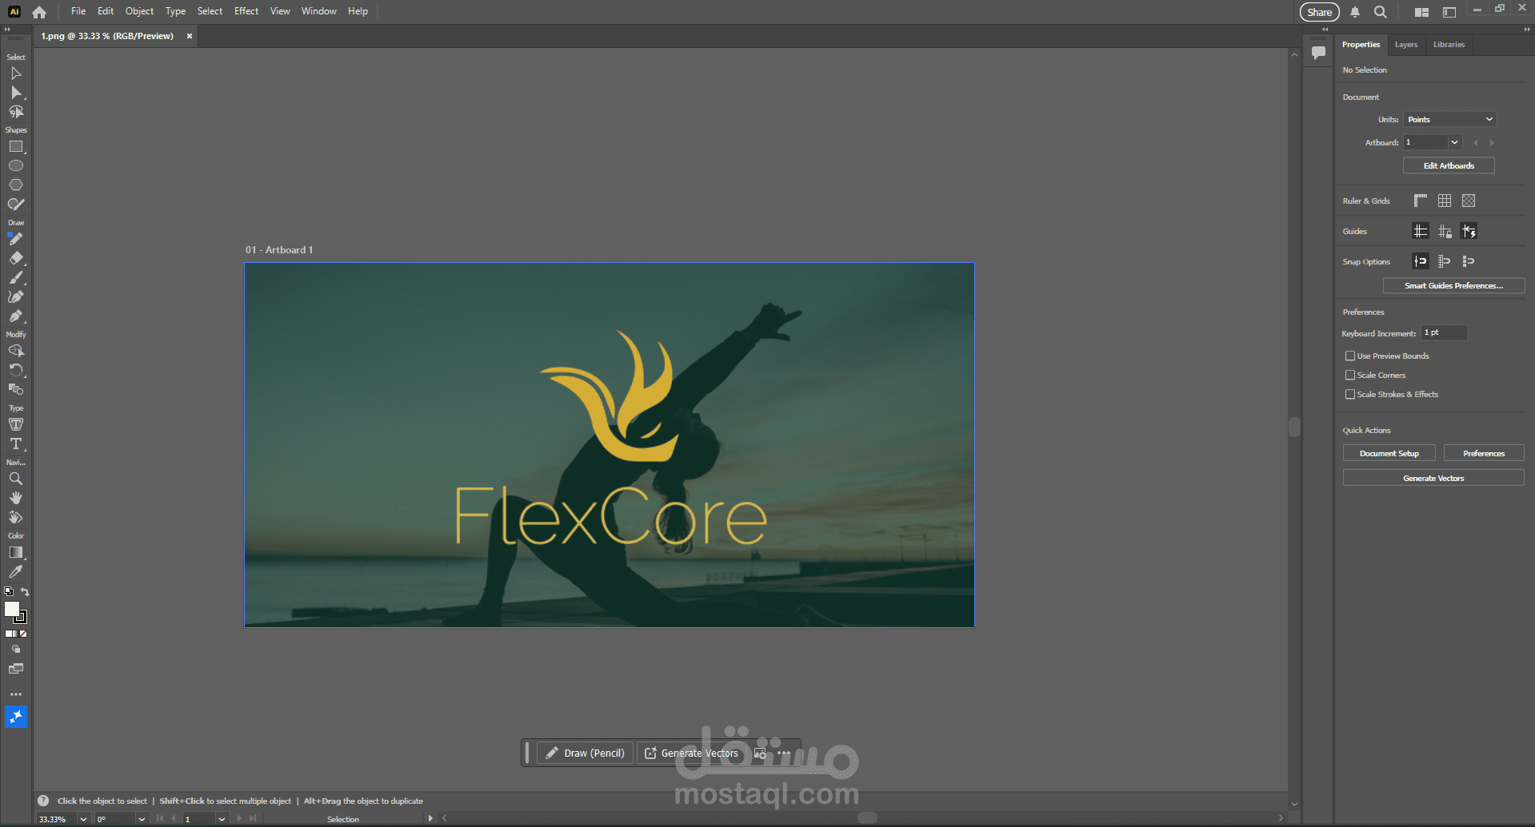This screenshot has width=1535, height=827.
Task: Click Generate Vectors in Quick Actions
Action: point(1433,478)
